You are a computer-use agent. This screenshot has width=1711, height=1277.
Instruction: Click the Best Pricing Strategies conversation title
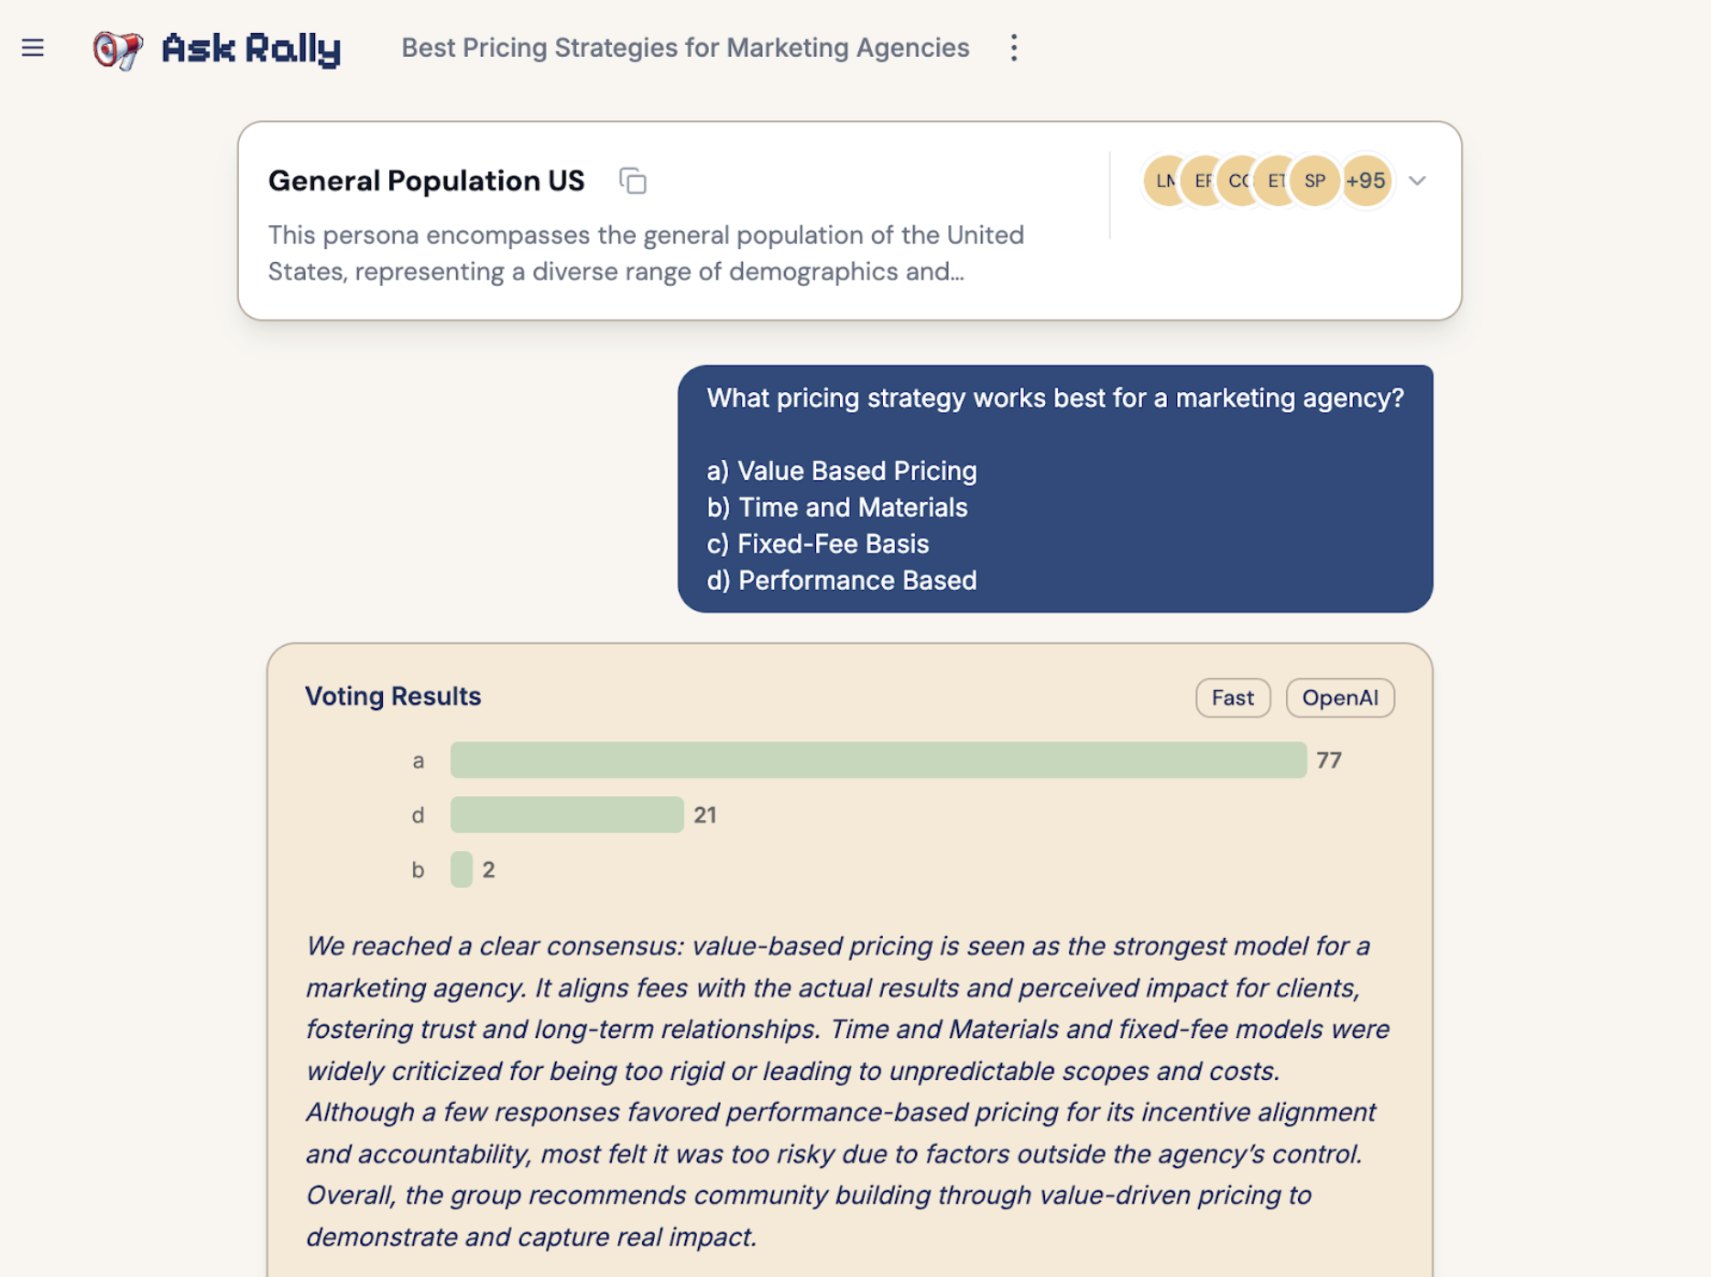coord(685,48)
